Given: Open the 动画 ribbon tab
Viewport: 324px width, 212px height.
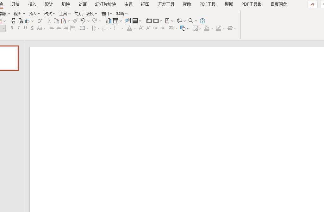Looking at the screenshot, I should [83, 4].
